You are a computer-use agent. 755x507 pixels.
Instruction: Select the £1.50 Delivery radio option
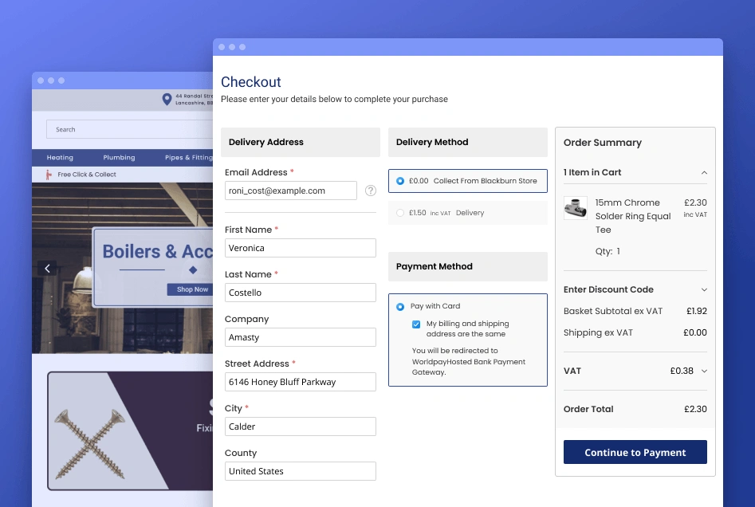(400, 213)
